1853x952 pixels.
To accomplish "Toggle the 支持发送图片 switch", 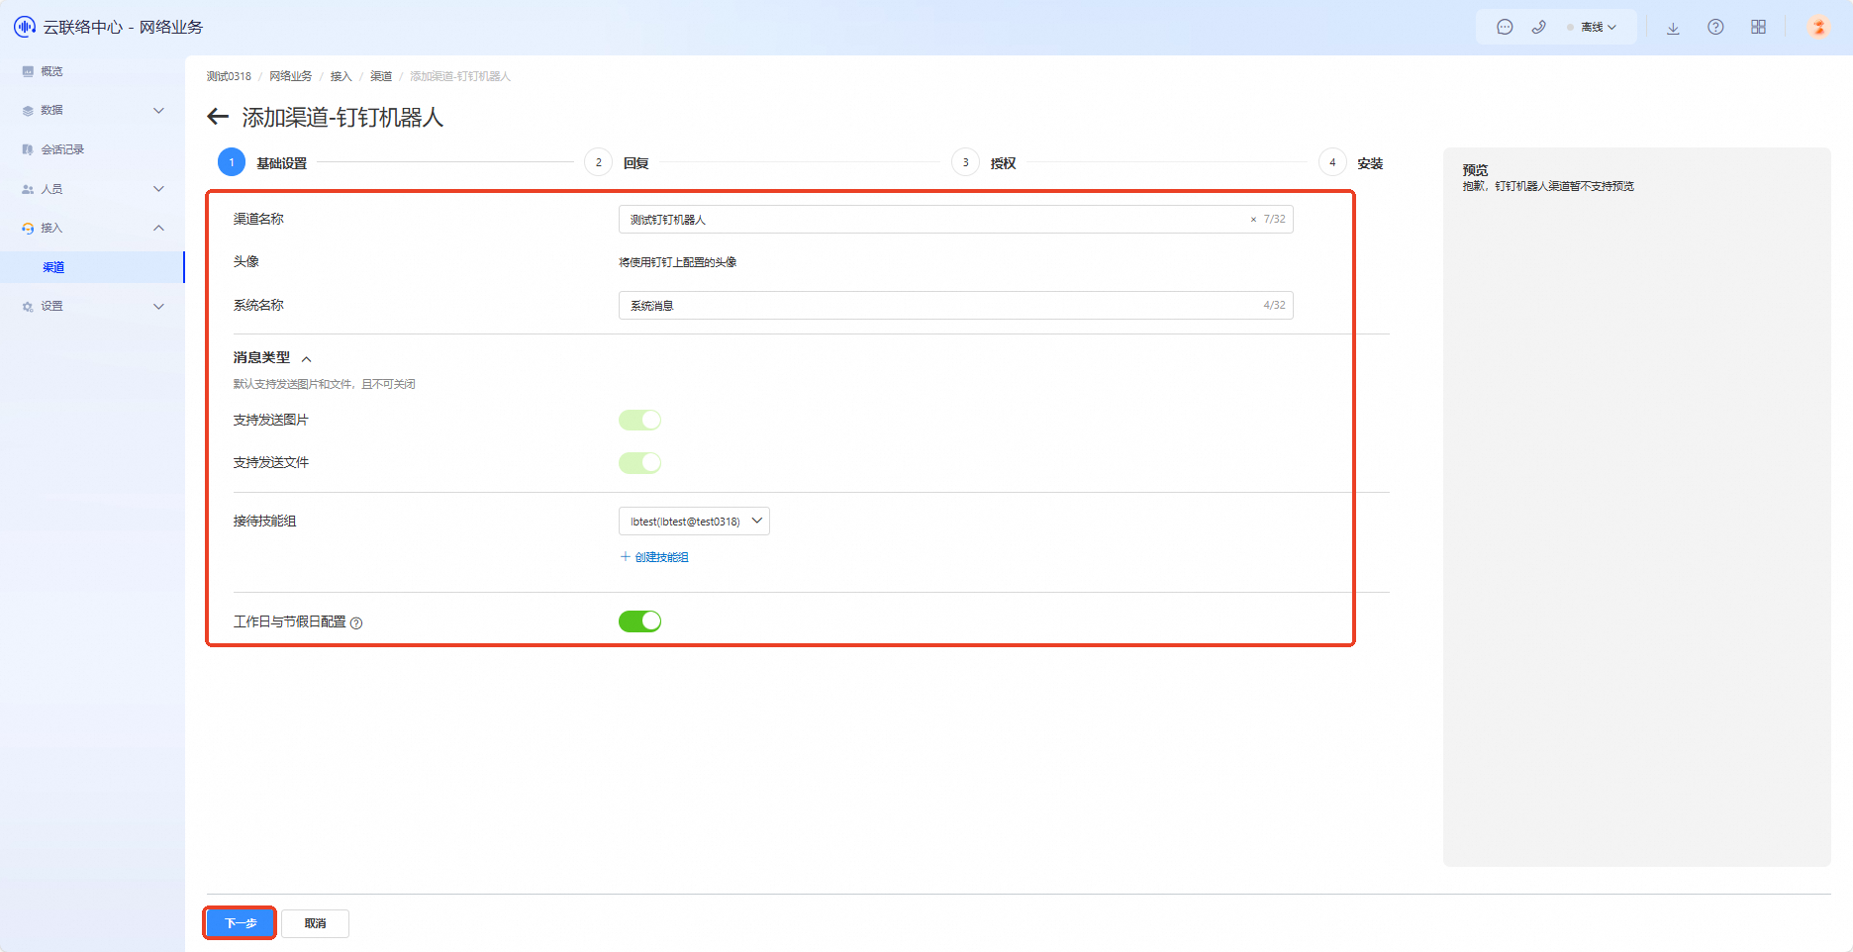I will 639,421.
